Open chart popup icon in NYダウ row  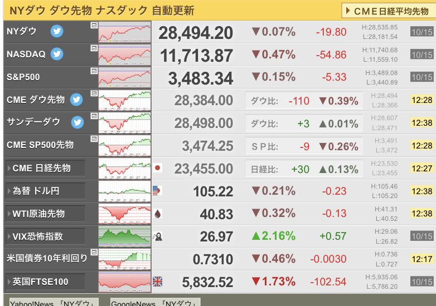pos(94,25)
